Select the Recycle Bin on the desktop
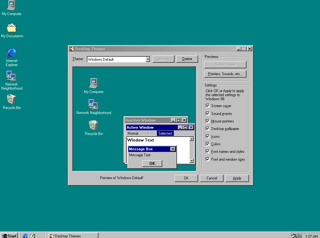 click(12, 100)
